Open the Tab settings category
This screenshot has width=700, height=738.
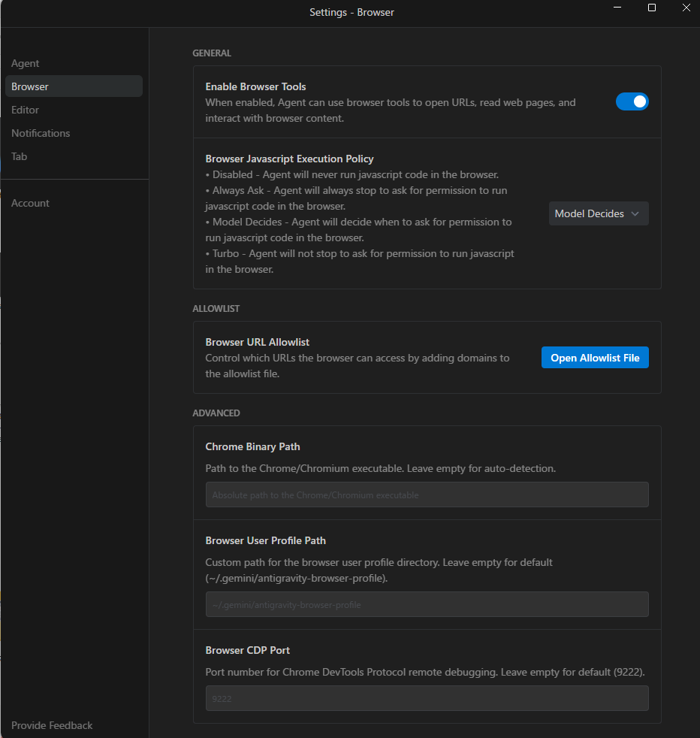19,156
